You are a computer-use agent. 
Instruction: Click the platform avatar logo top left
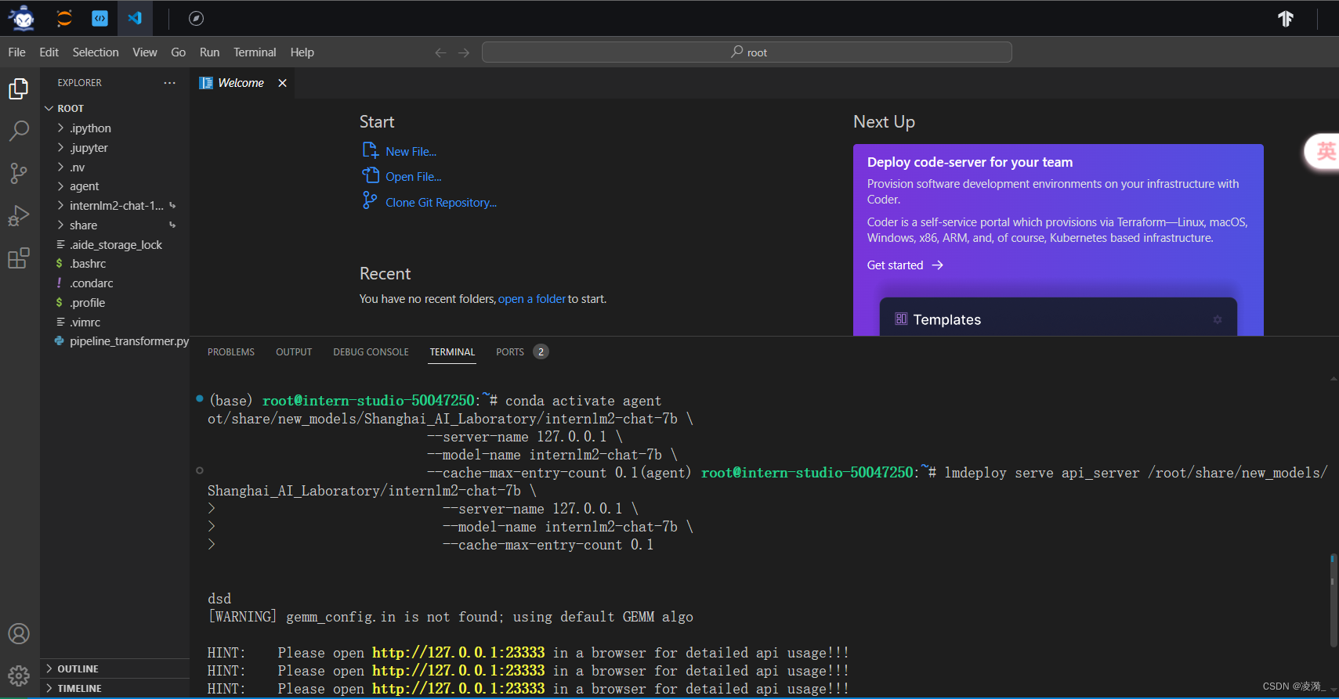(22, 18)
